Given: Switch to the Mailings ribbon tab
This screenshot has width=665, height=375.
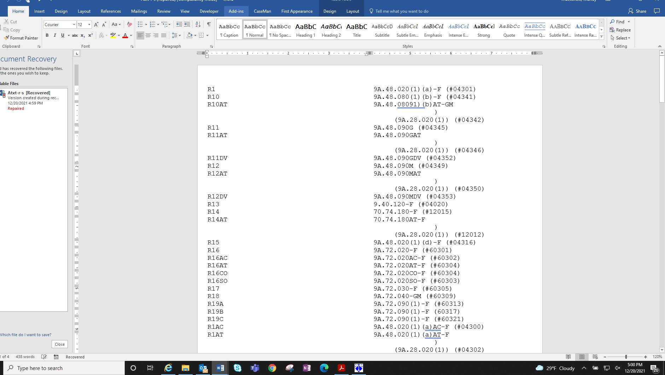Looking at the screenshot, I should [x=139, y=11].
